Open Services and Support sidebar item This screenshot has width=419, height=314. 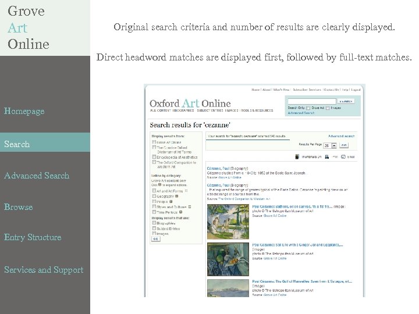click(x=44, y=270)
